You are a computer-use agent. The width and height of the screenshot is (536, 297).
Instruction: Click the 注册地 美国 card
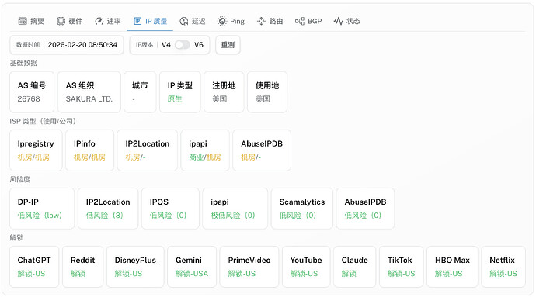pyautogui.click(x=224, y=92)
